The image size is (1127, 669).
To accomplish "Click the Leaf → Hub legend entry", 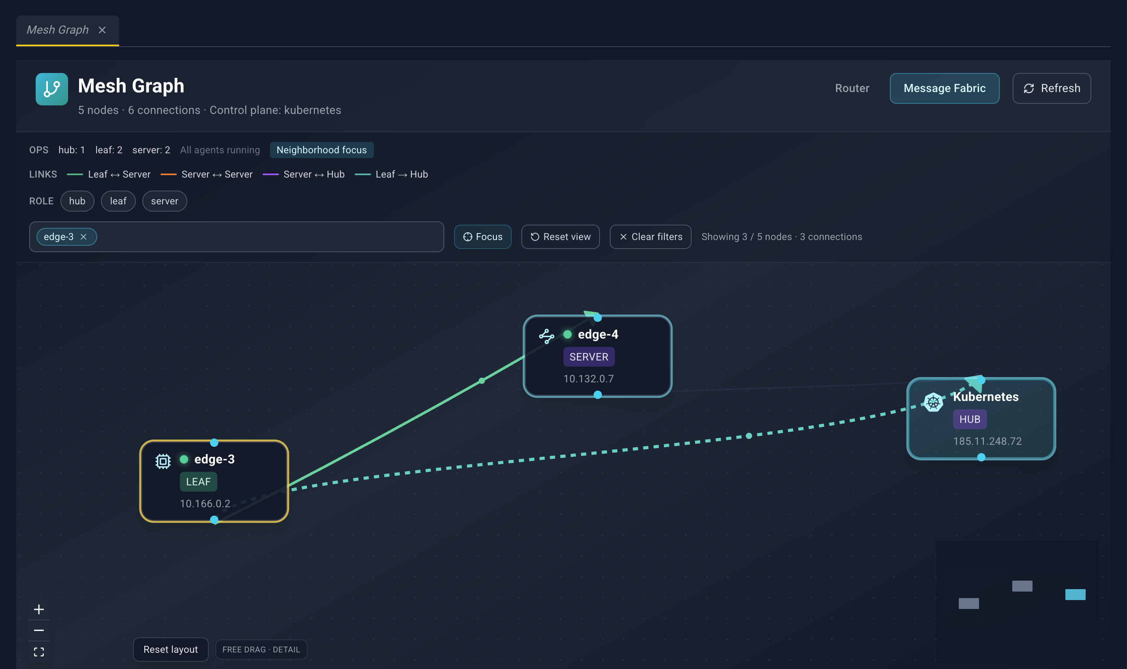I will click(x=391, y=174).
